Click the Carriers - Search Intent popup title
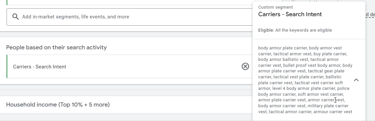The width and height of the screenshot is (375, 121). click(290, 14)
